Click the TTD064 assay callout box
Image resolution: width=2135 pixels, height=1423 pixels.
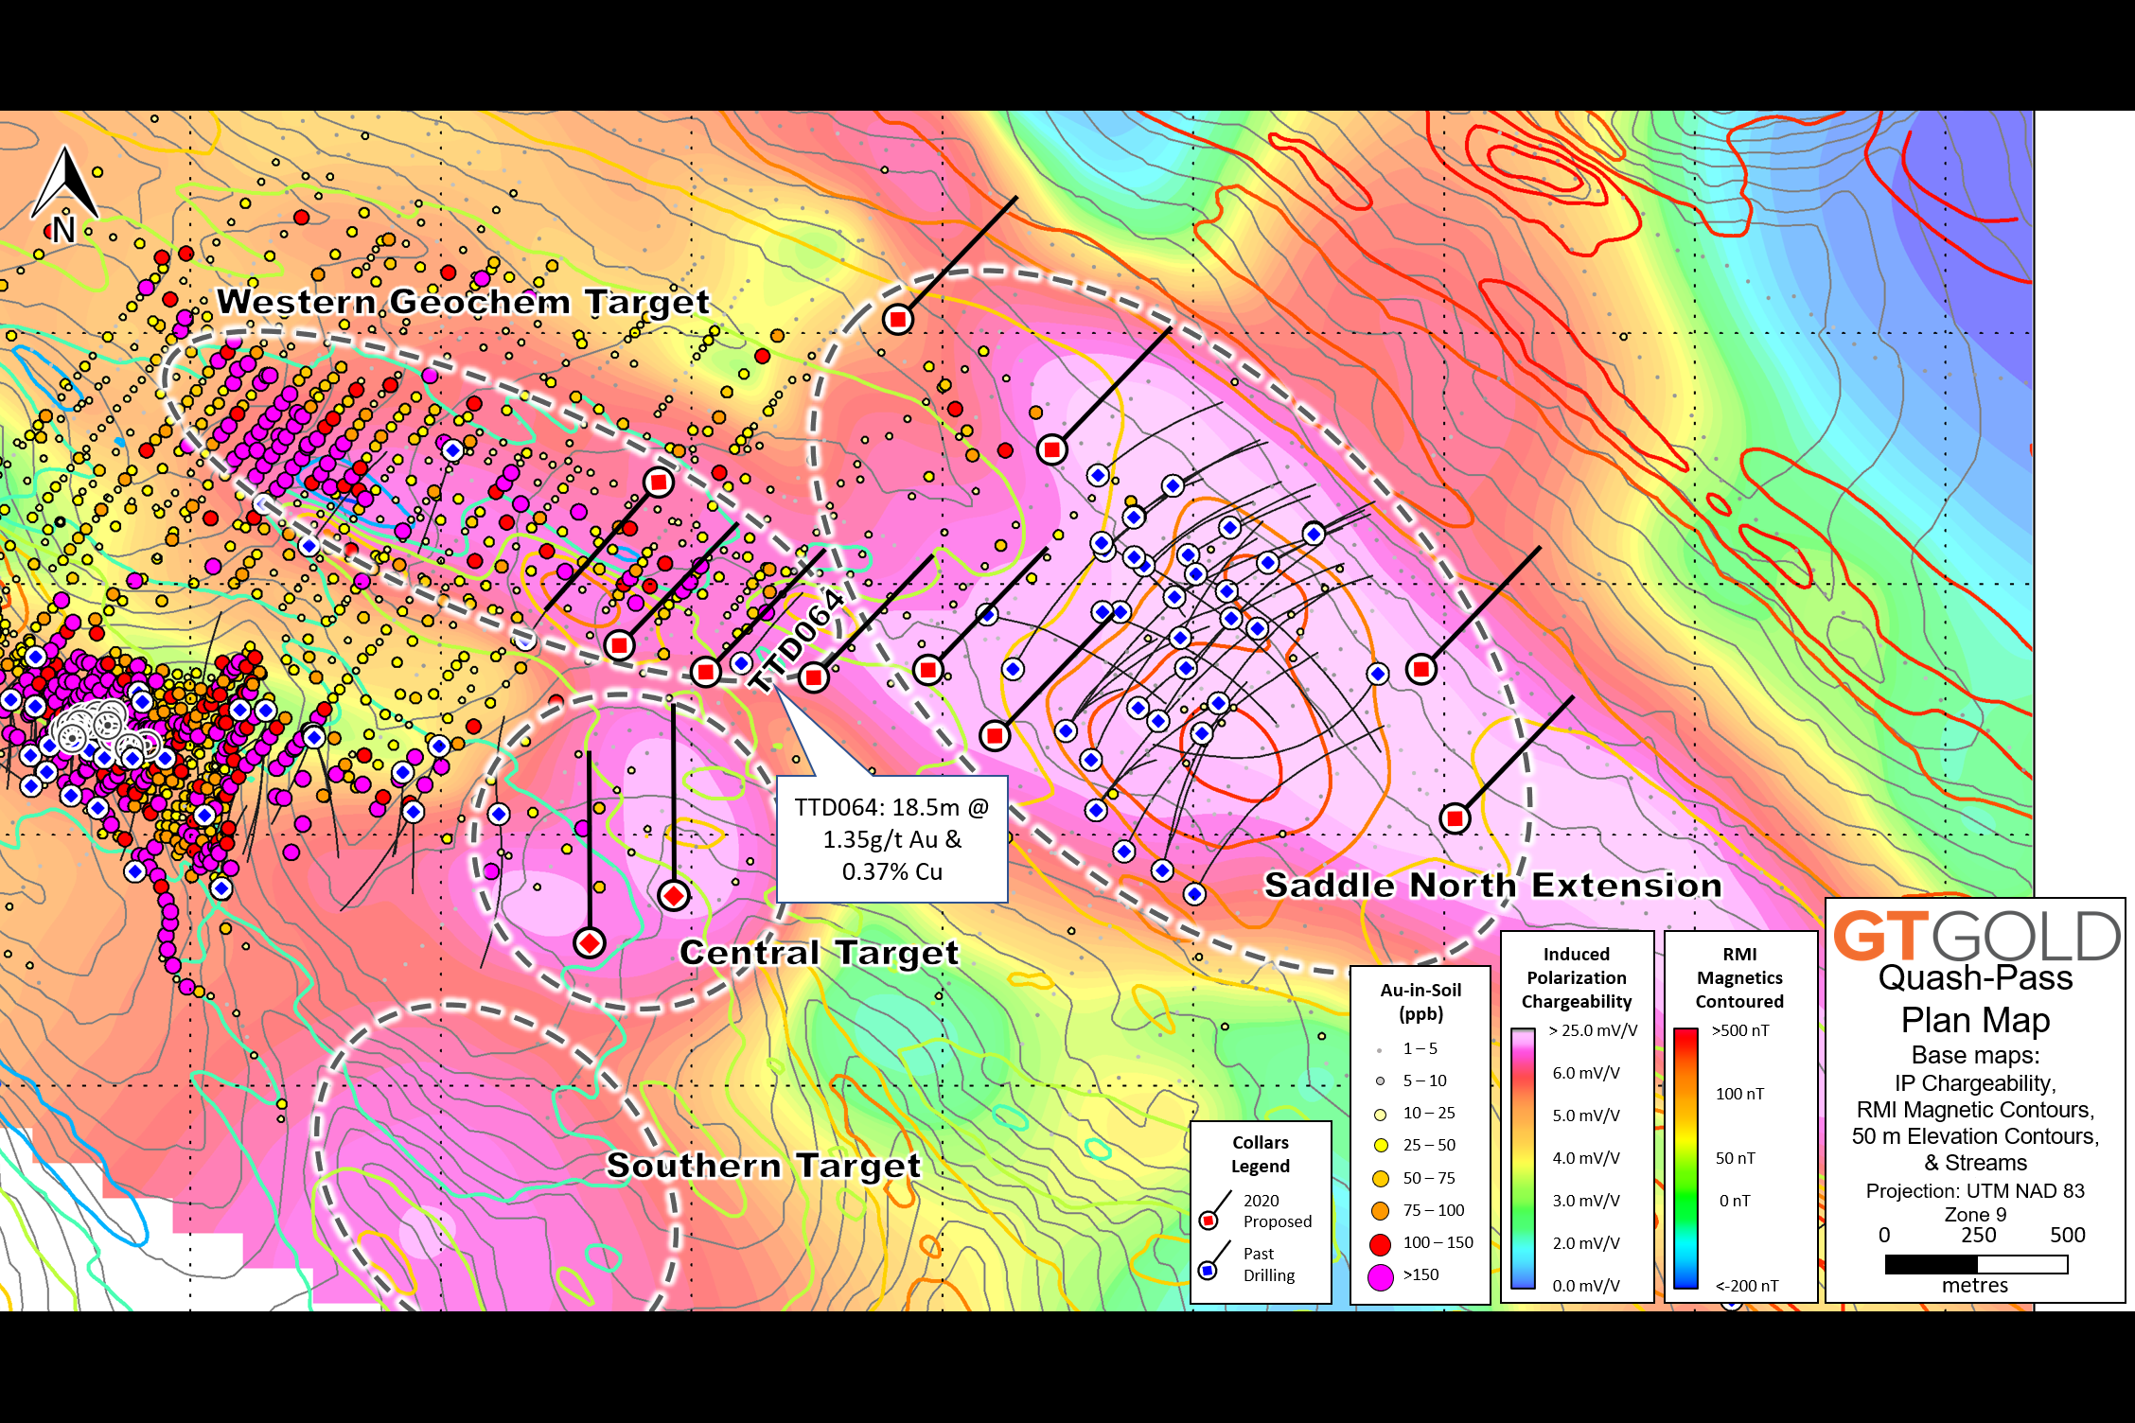click(x=892, y=839)
